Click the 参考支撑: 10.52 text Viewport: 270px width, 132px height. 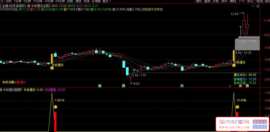pos(245,83)
